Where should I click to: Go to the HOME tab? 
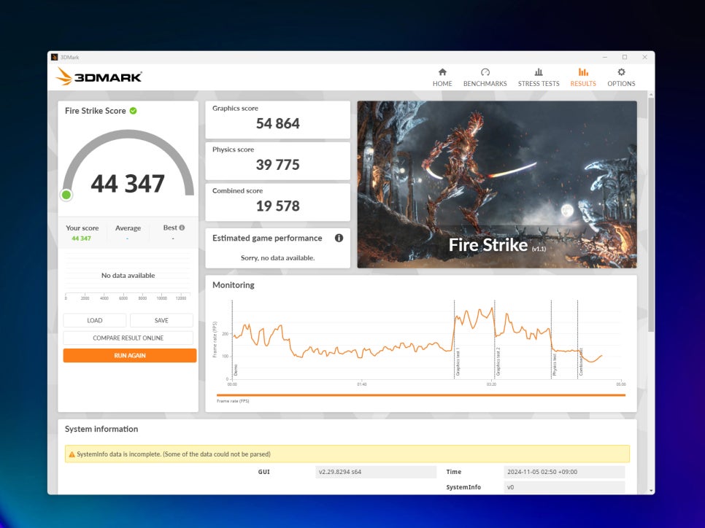click(442, 77)
